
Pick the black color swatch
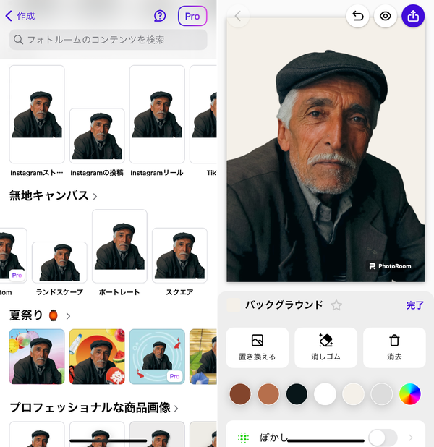click(x=297, y=394)
